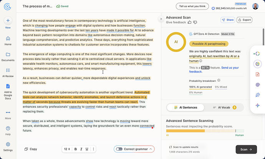
Task: Toggle the Correct grammar switch
Action: point(119,149)
